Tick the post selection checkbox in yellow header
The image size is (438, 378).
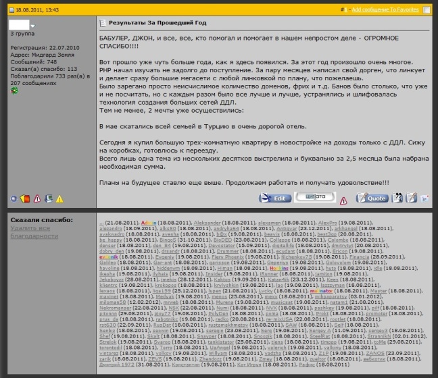[x=427, y=9]
